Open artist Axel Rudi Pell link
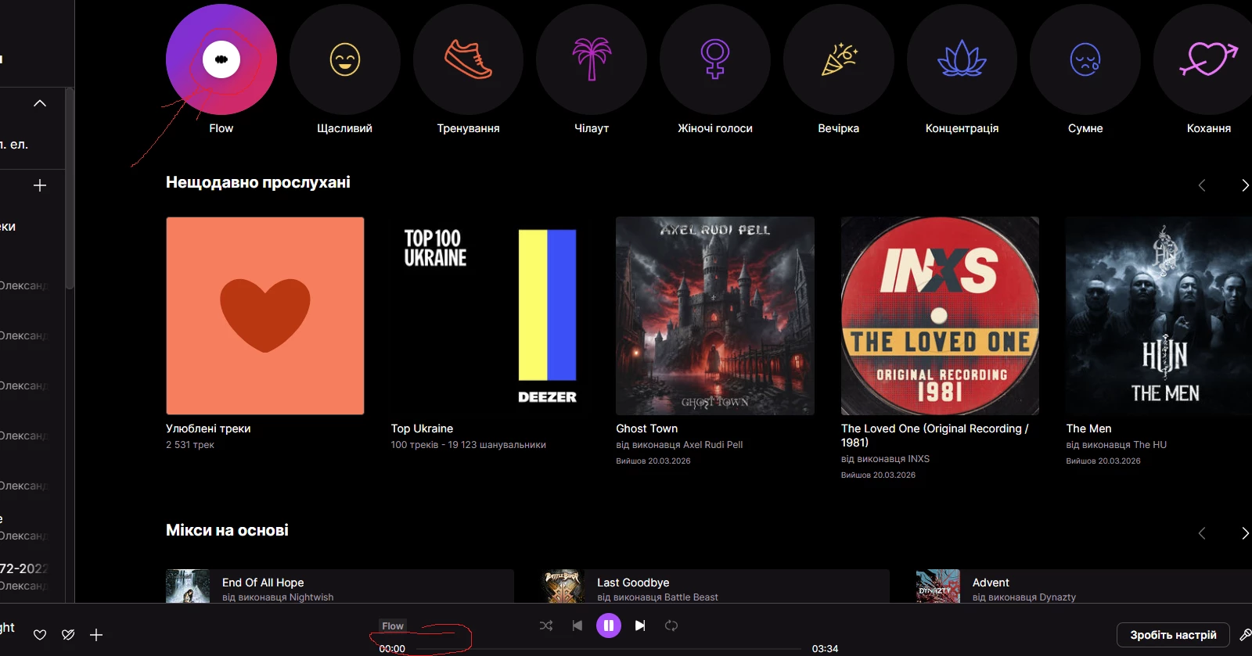This screenshot has height=656, width=1252. point(713,445)
